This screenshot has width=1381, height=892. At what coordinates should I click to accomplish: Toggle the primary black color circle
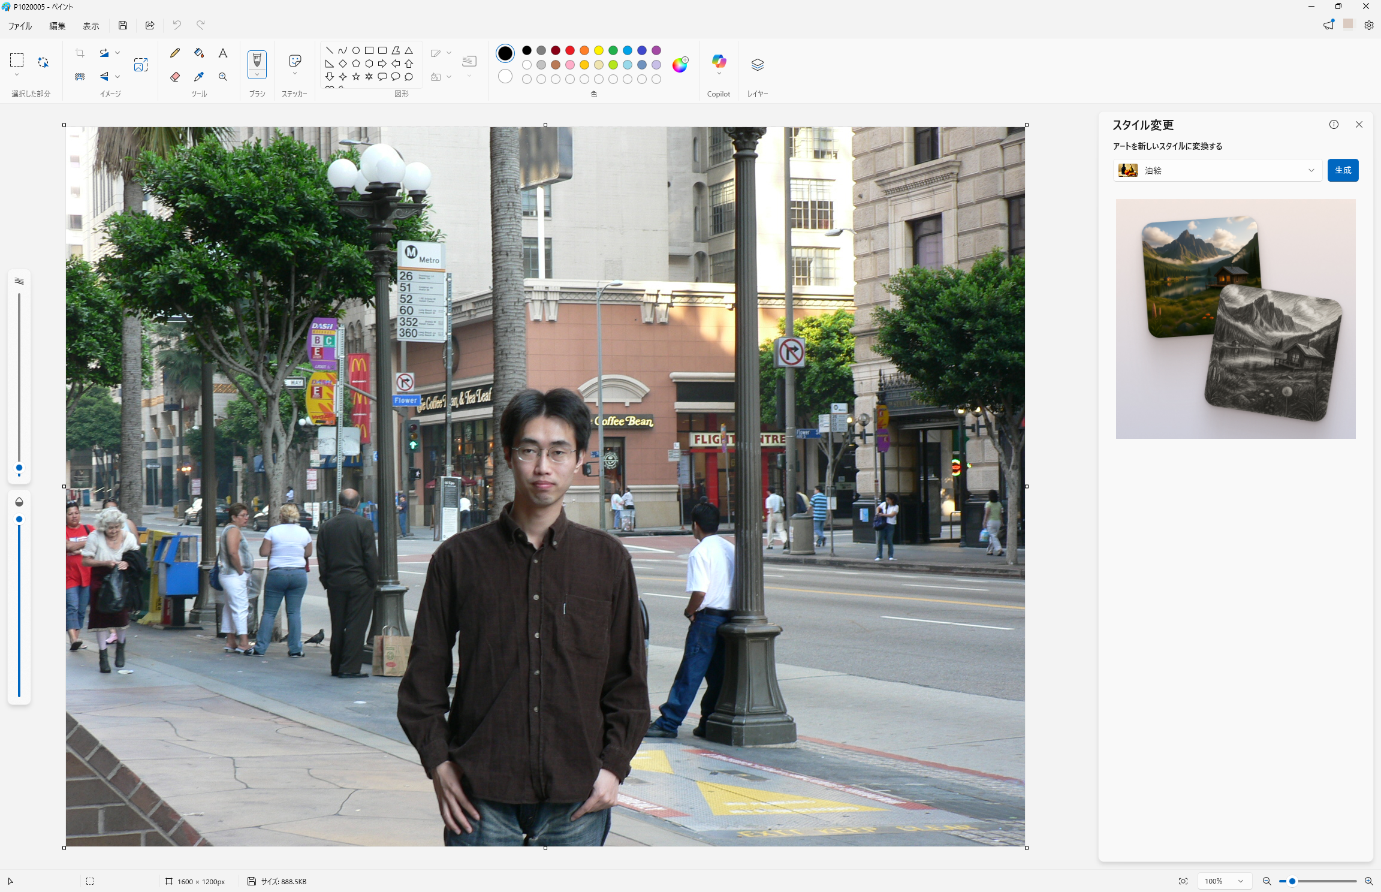(x=505, y=53)
